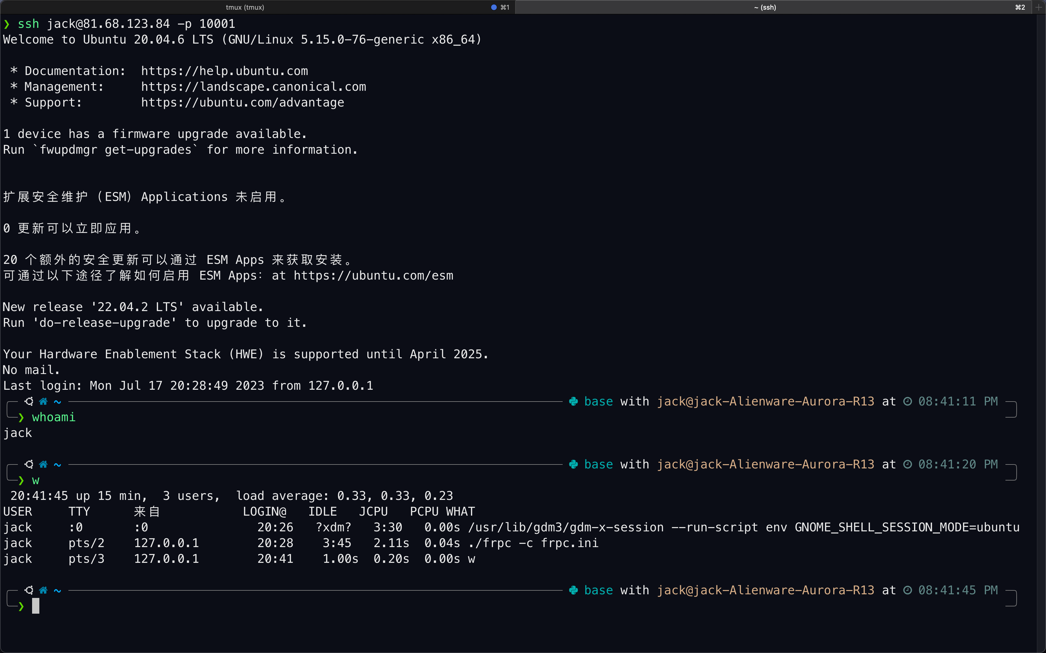Screen dimensions: 1046x653
Task: Click the clock icon beside 08:41:20 PM
Action: click(x=907, y=464)
